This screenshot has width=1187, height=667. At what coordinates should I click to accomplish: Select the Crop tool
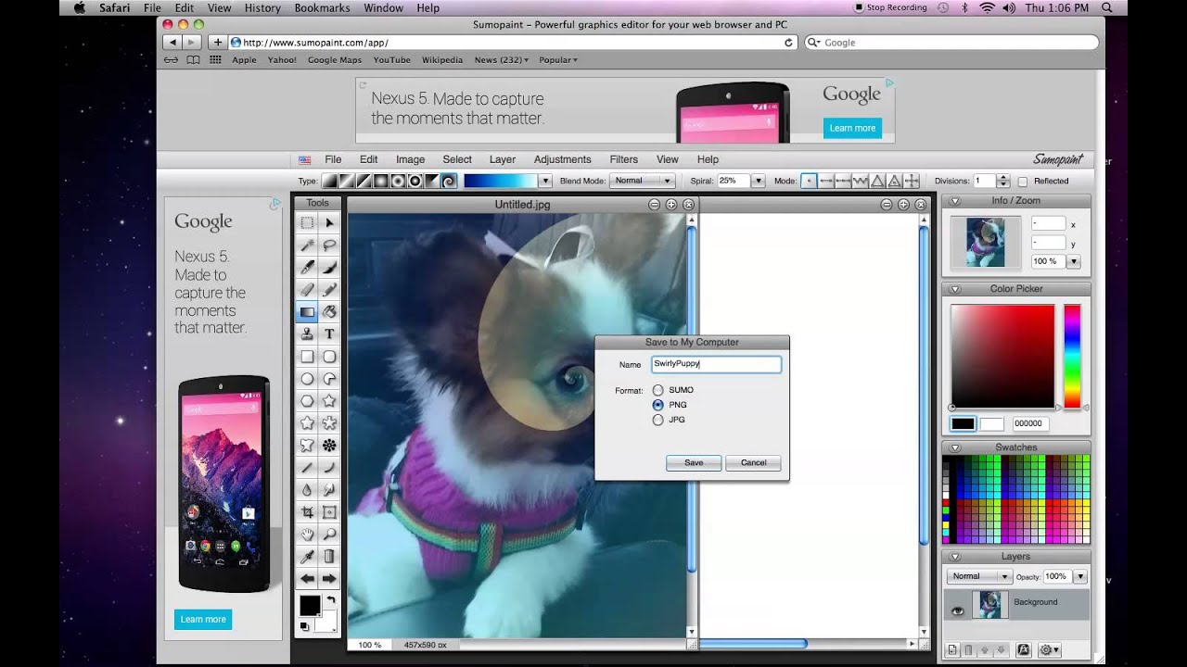click(307, 511)
